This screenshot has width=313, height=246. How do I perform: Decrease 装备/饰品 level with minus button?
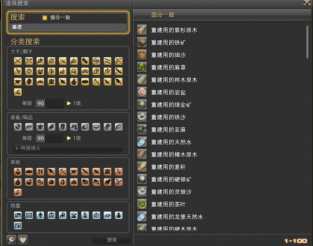(59, 138)
